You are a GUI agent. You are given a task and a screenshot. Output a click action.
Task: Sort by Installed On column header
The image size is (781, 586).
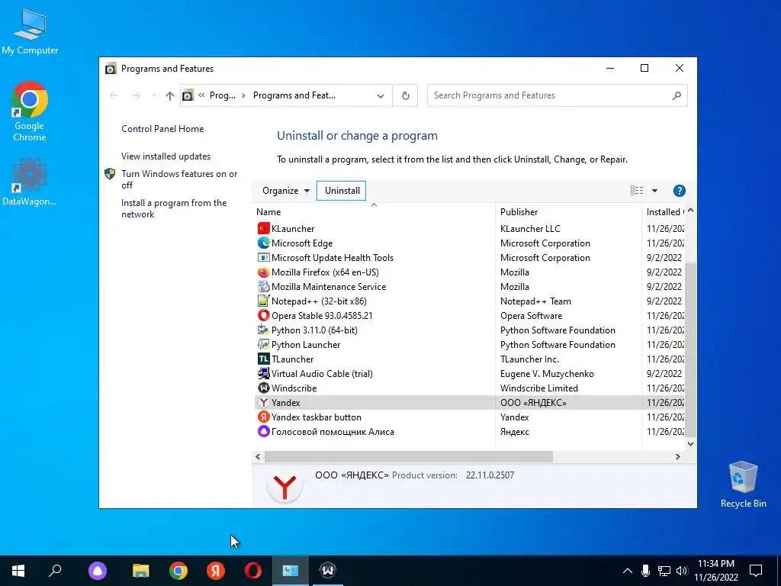pyautogui.click(x=664, y=212)
